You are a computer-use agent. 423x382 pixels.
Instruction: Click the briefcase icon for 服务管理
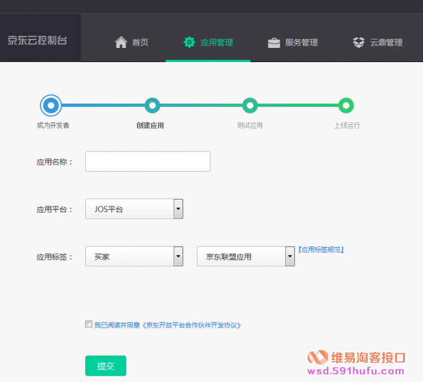274,43
